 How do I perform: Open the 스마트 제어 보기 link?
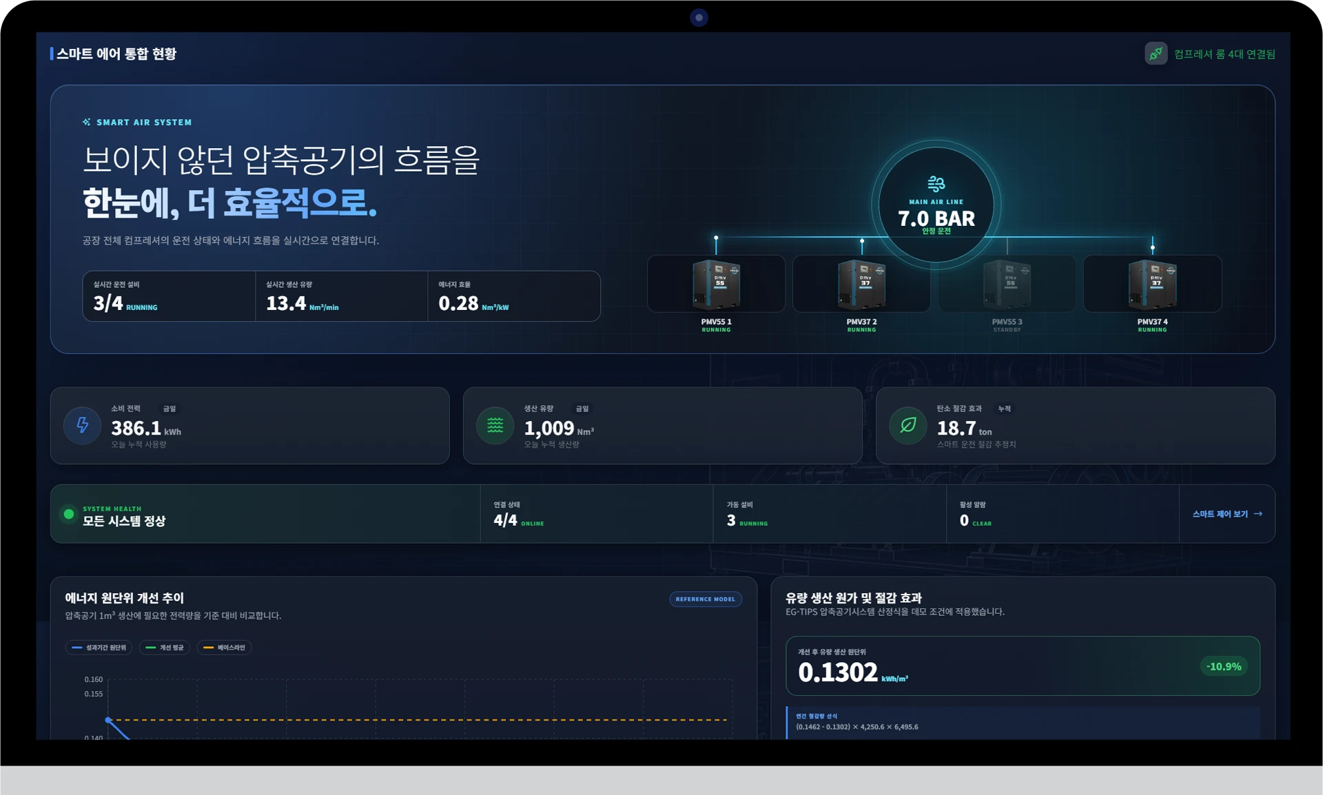(x=1227, y=514)
